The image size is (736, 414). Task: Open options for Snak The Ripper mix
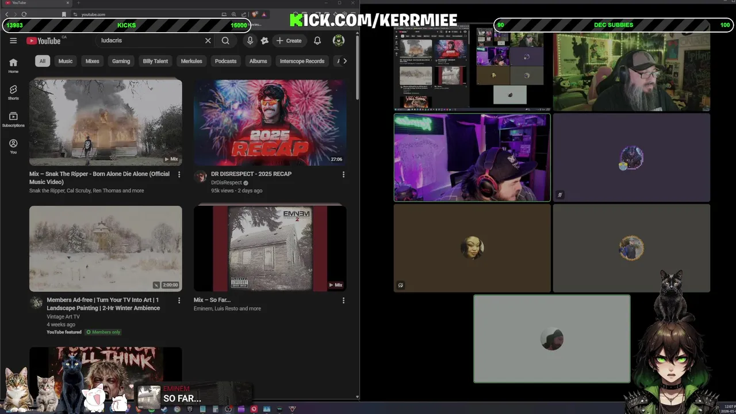[x=179, y=174]
